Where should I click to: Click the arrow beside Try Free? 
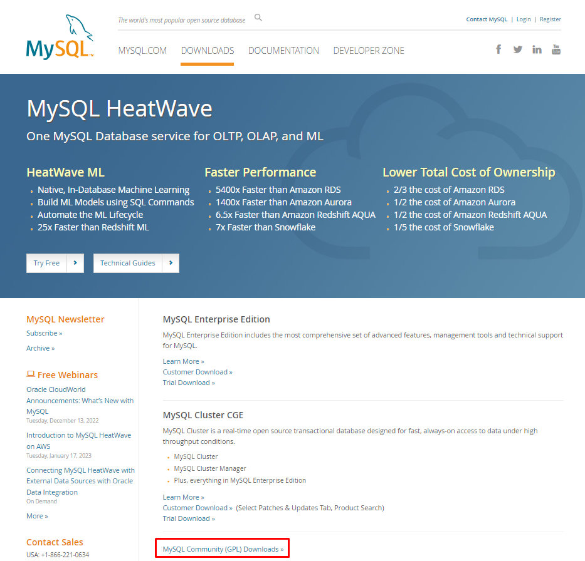click(75, 263)
